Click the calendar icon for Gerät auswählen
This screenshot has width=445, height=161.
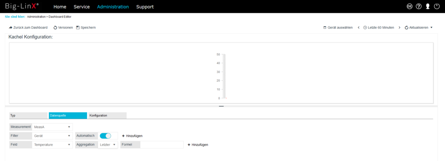coord(325,28)
